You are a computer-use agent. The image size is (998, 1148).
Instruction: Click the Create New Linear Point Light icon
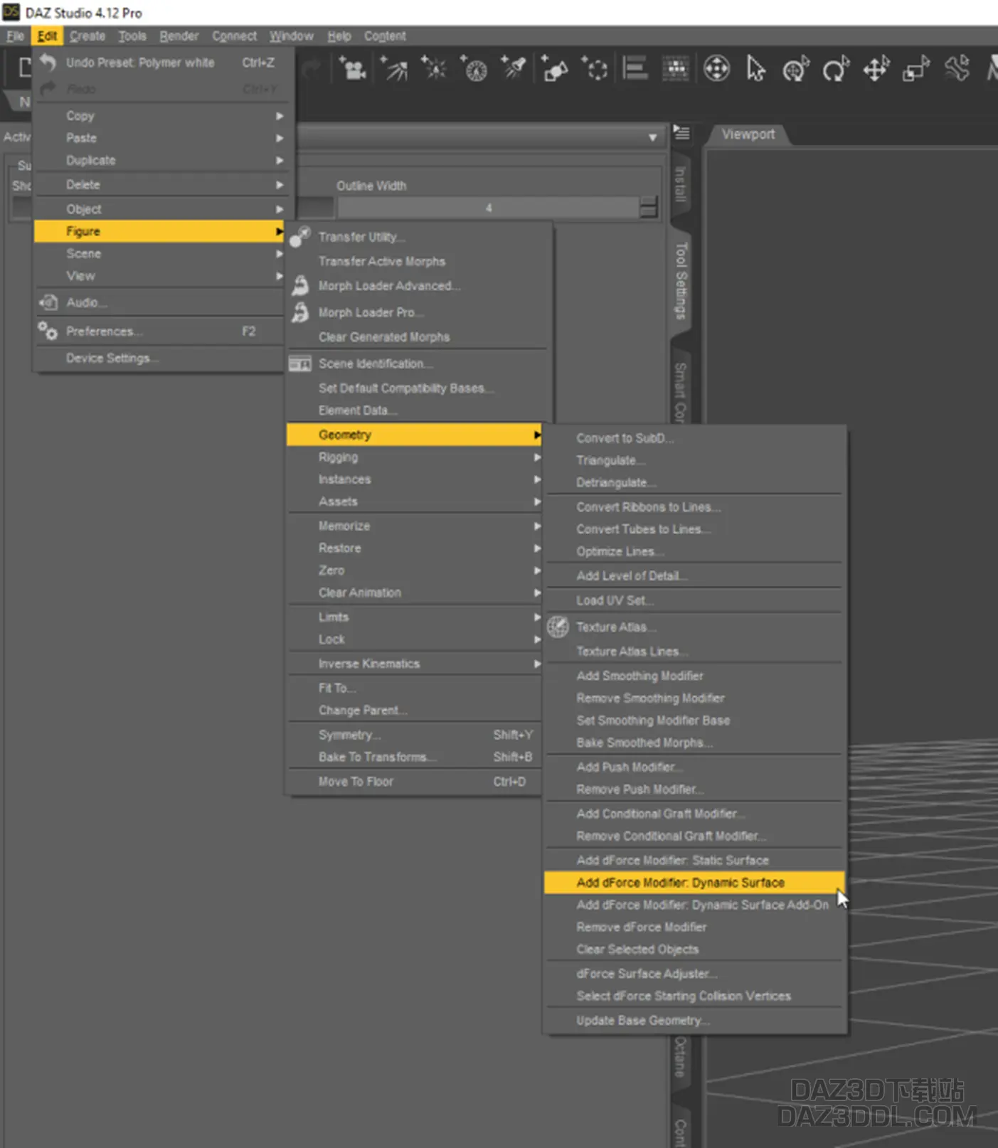474,69
